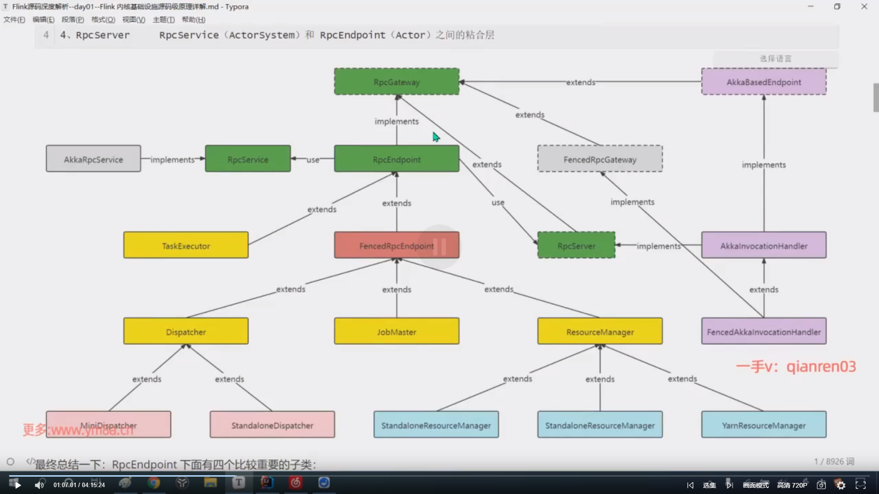Click the next episode skip icon
This screenshot has width=879, height=494.
729,485
